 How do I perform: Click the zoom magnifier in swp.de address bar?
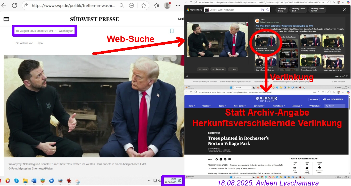click(x=122, y=5)
